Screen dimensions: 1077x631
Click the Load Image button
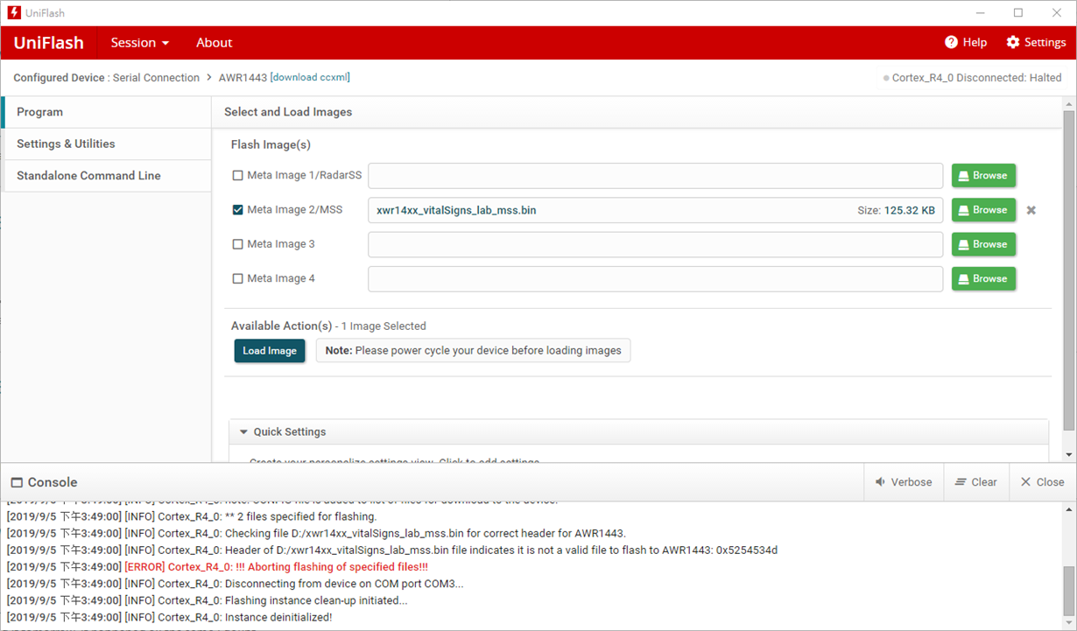pyautogui.click(x=270, y=351)
